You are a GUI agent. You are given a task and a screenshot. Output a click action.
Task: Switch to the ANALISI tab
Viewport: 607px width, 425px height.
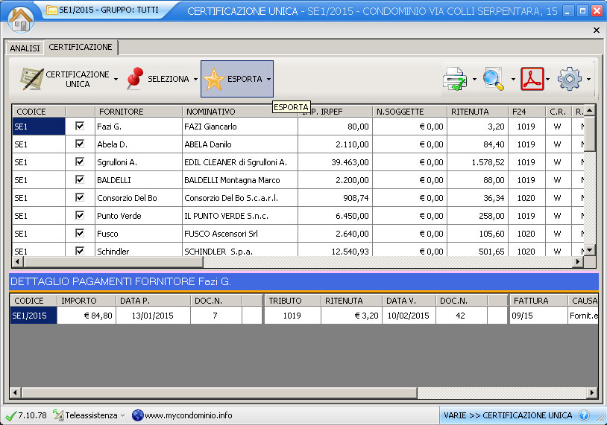click(x=25, y=48)
